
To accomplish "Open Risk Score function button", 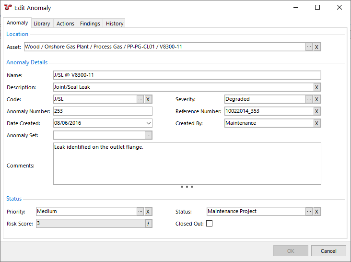I will click(148, 224).
